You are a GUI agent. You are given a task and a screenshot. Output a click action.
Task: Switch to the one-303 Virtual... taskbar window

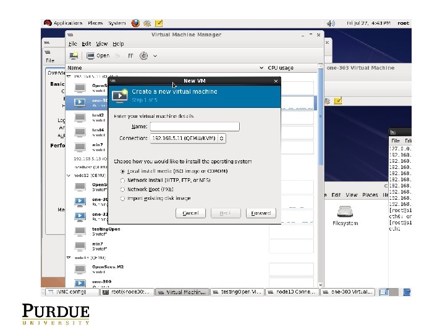pos(347,292)
